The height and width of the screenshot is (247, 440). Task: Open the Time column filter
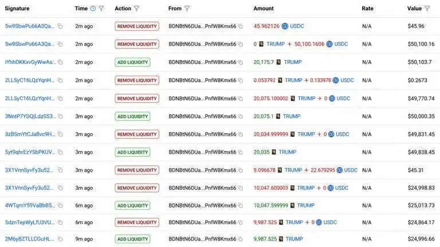coord(101,9)
